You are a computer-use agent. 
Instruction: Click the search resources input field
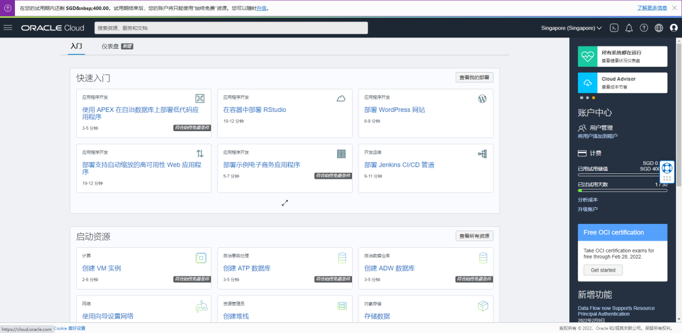[x=231, y=28]
